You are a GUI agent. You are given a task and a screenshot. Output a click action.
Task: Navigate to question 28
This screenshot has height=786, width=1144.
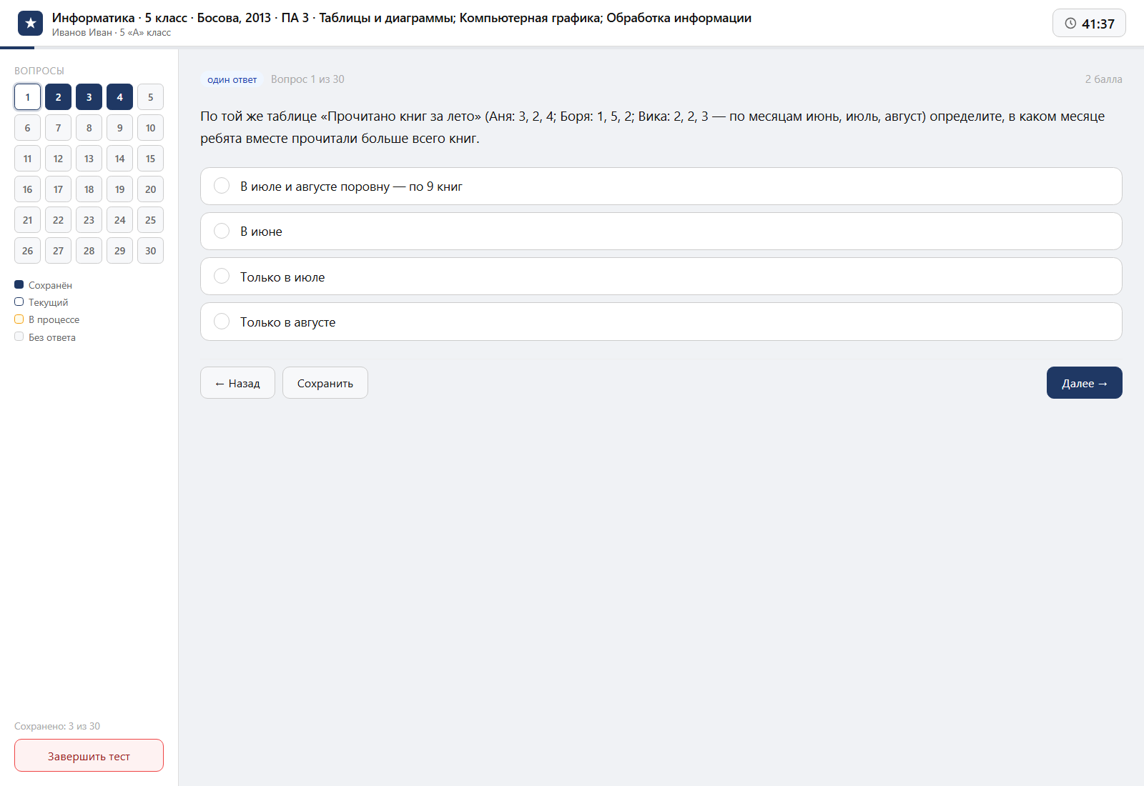(x=89, y=251)
